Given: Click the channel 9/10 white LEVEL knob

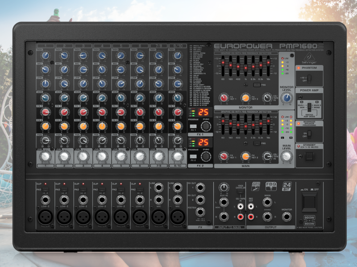Looking at the screenshot, I should pos(178,156).
